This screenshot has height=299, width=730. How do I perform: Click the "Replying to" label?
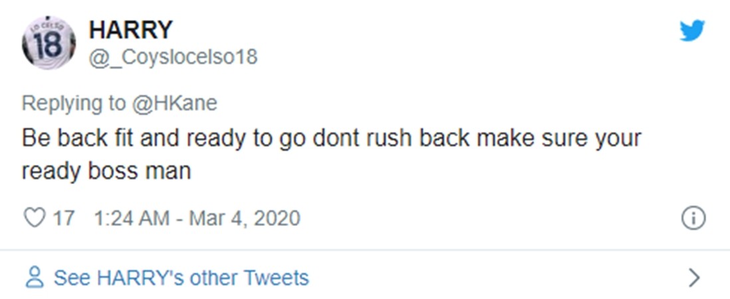point(73,104)
